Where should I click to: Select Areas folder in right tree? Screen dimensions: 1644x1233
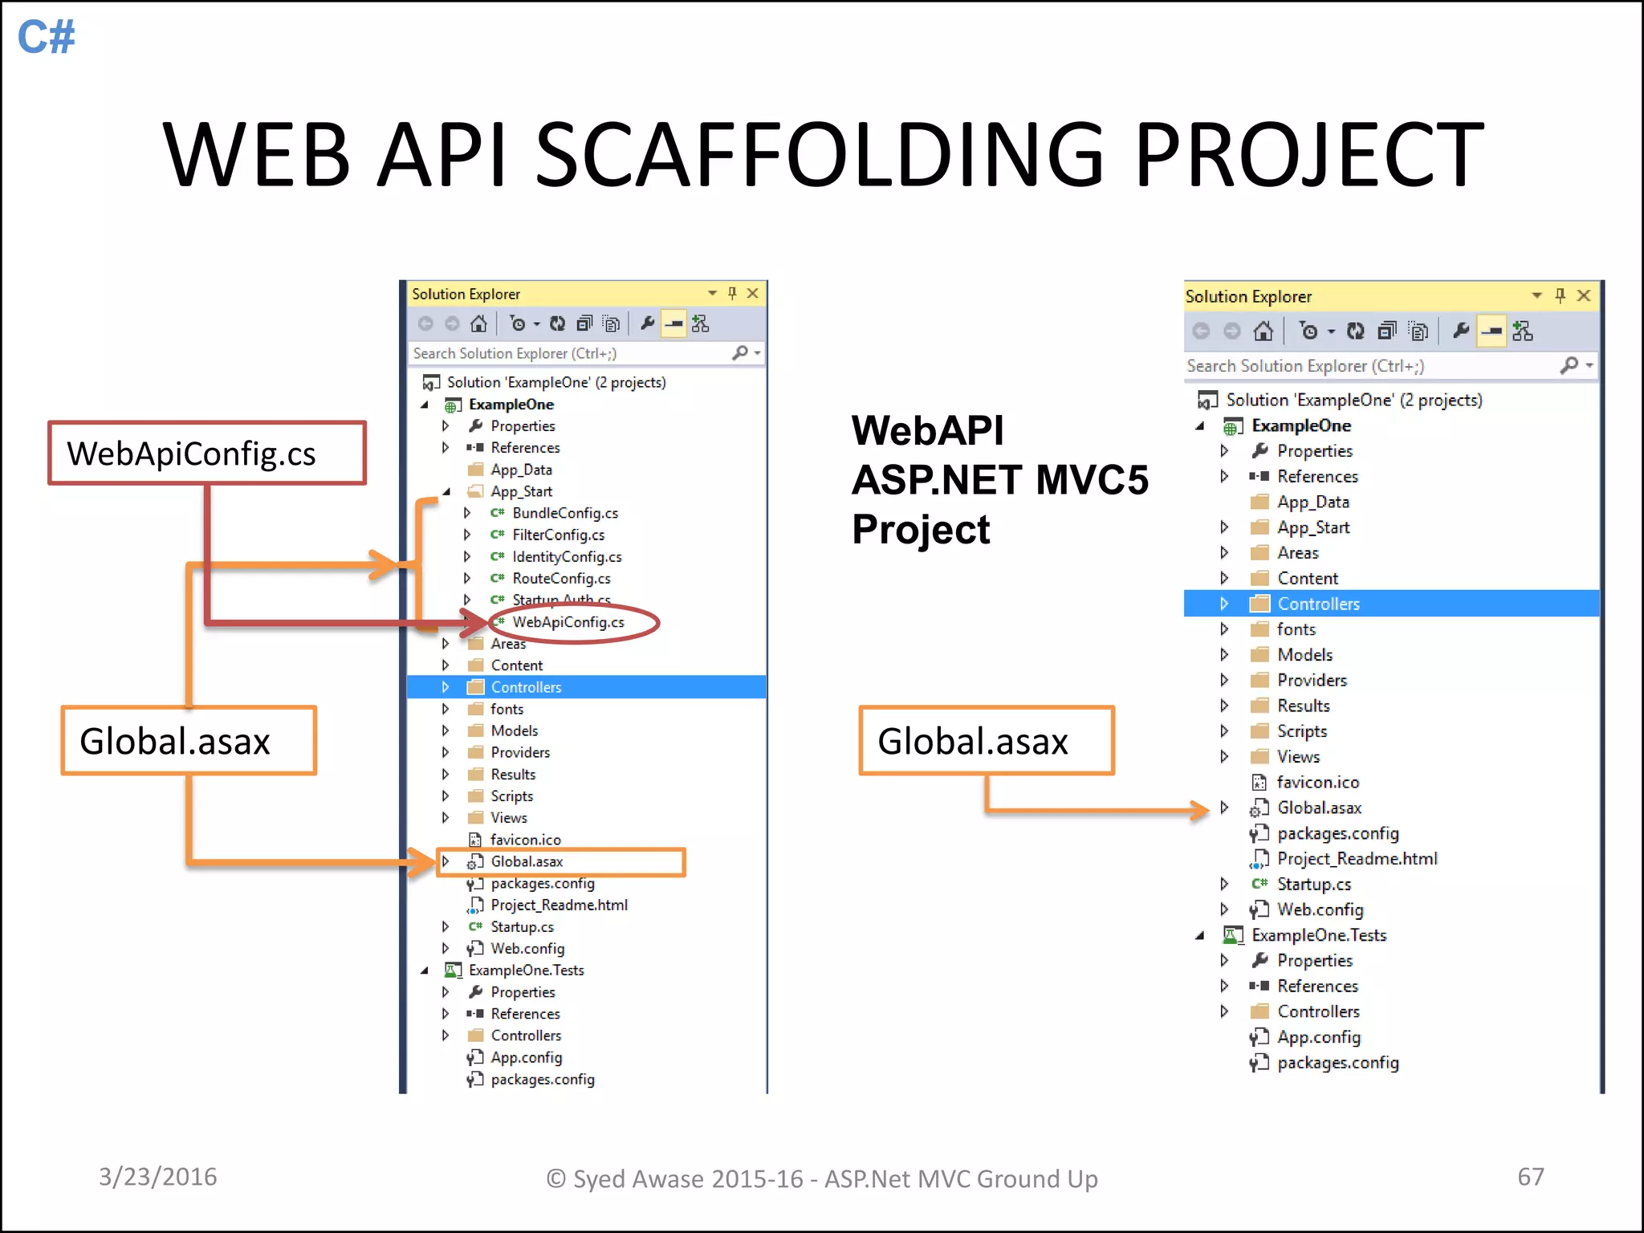(1298, 553)
